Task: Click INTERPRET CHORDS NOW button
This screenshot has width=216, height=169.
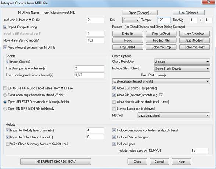Action: click(x=55, y=162)
